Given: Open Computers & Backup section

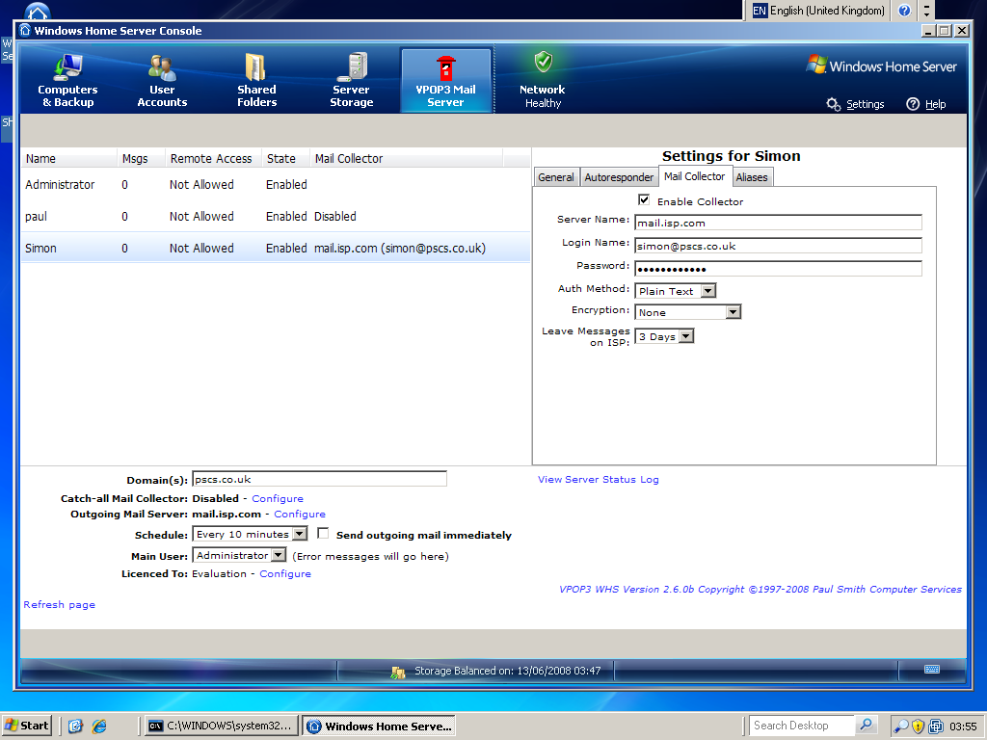Looking at the screenshot, I should coord(67,79).
